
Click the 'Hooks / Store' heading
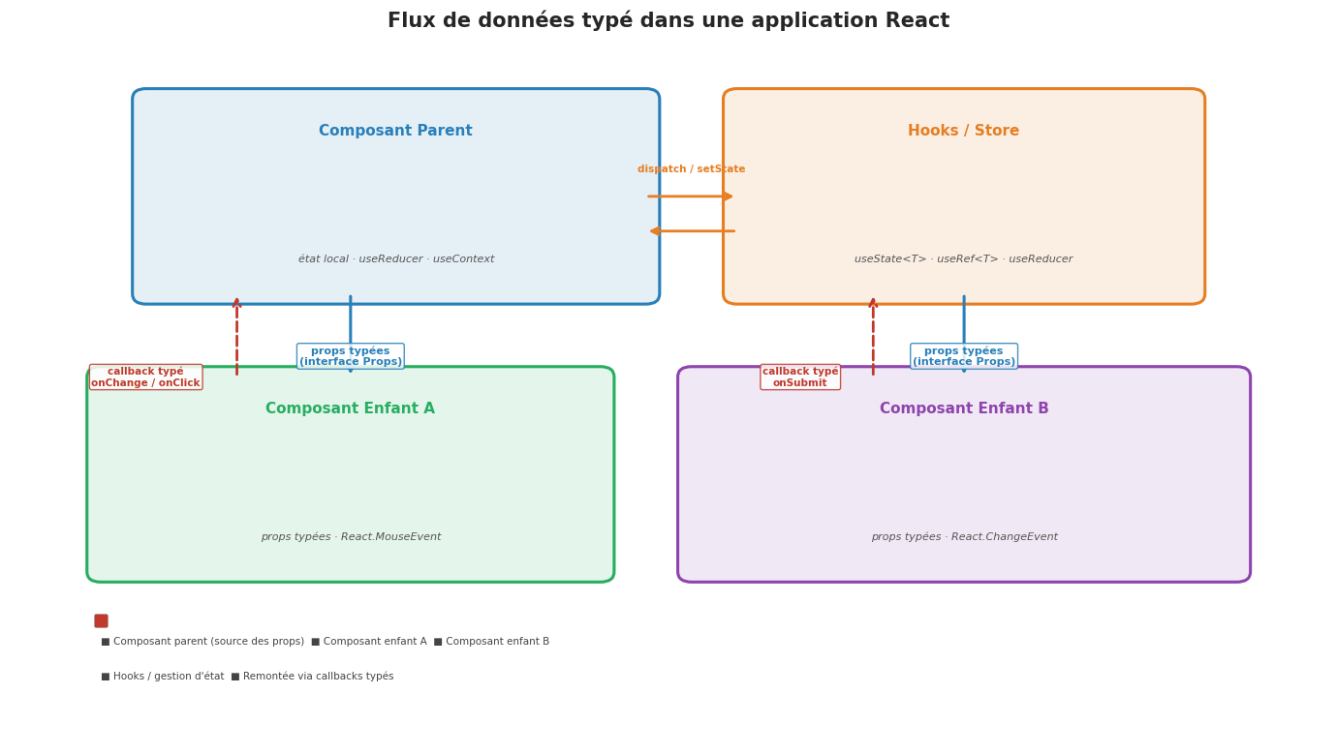pyautogui.click(x=963, y=131)
